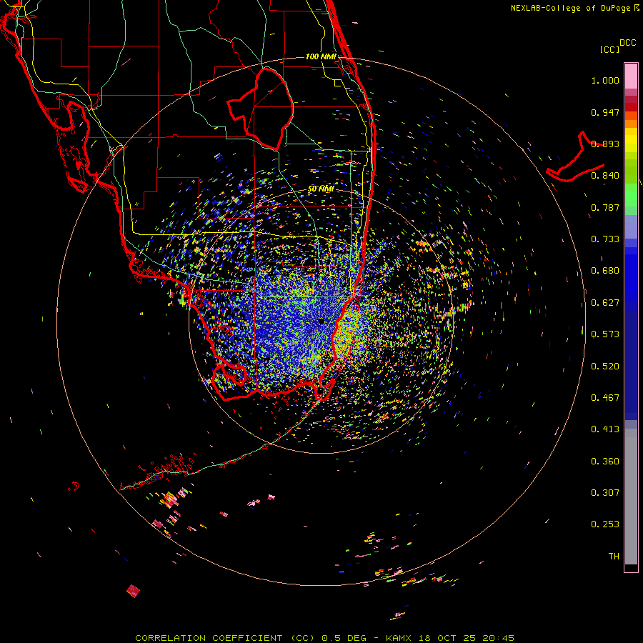Click the black KAMX radar site dot
643x643 pixels.
[x=321, y=321]
